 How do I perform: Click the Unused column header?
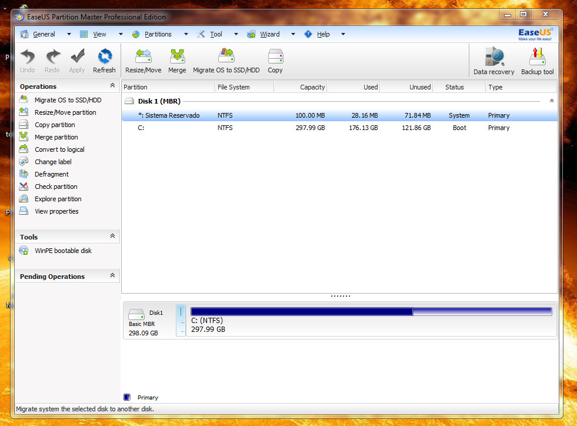pyautogui.click(x=406, y=87)
